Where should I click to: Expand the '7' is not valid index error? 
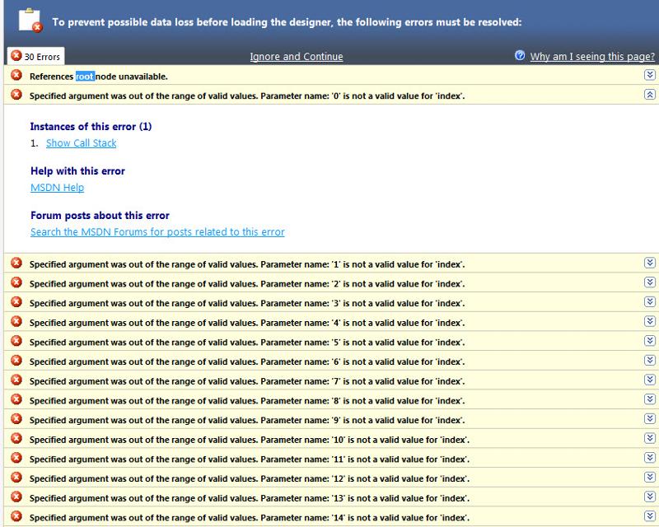650,380
